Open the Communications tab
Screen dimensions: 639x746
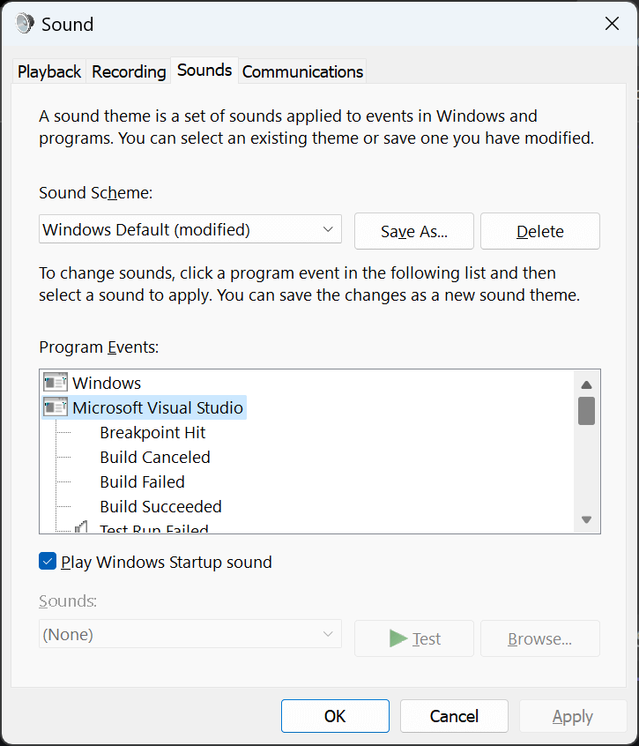click(302, 71)
